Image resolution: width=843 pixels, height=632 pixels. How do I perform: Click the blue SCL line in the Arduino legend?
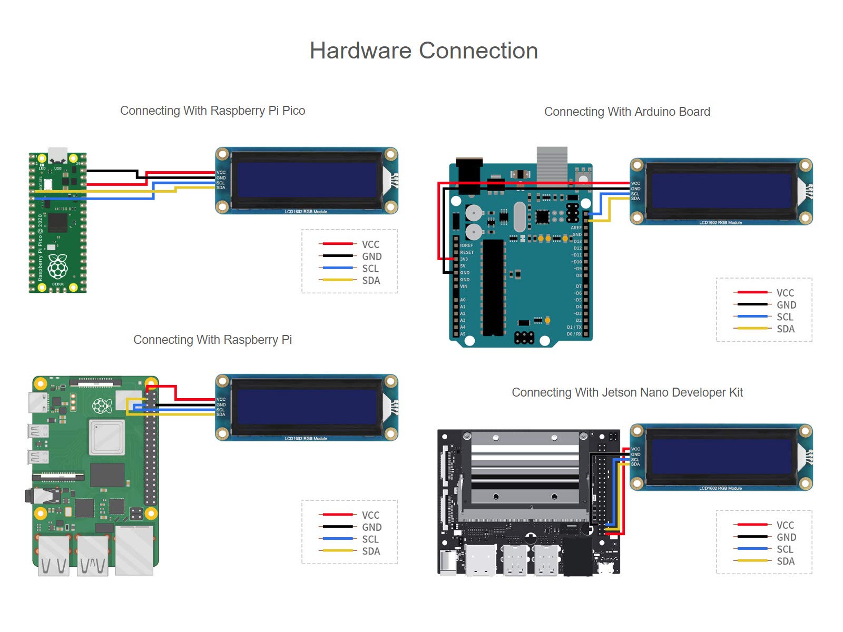(752, 317)
